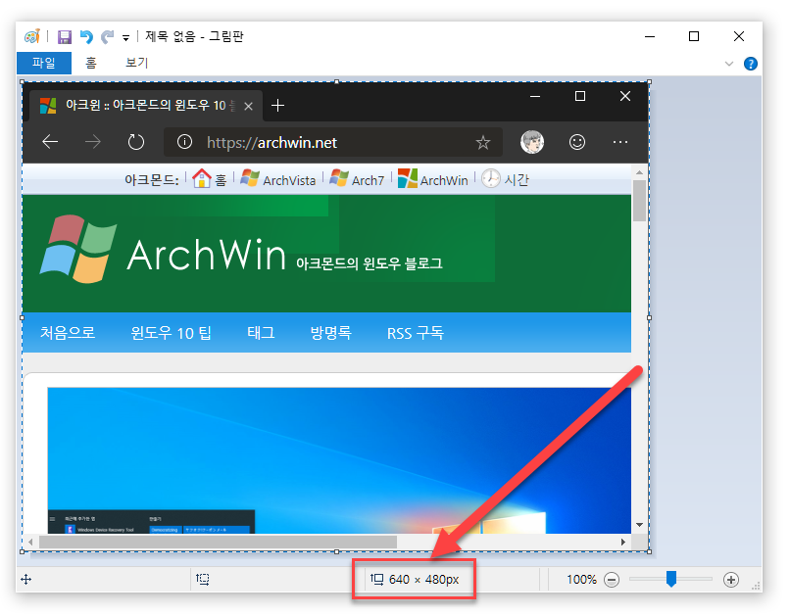
Task: Click the horizontal scrollbar left arrow
Action: 30,542
